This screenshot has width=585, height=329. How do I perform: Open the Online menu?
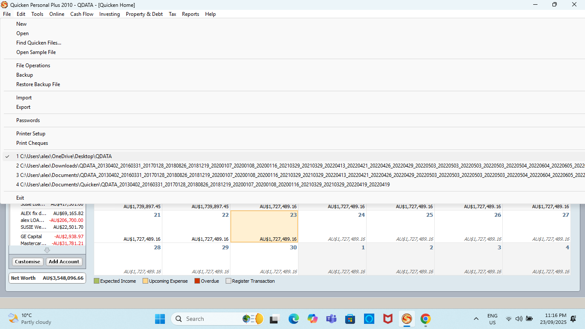[57, 14]
